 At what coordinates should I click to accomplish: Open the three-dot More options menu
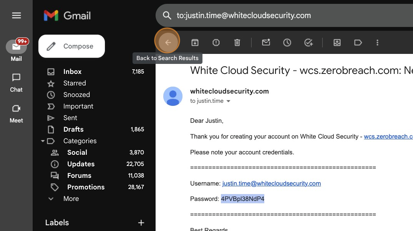377,42
